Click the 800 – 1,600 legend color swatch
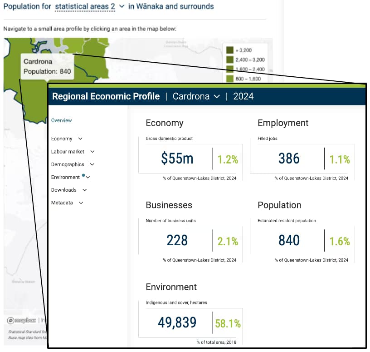The image size is (370, 352). coord(230,78)
